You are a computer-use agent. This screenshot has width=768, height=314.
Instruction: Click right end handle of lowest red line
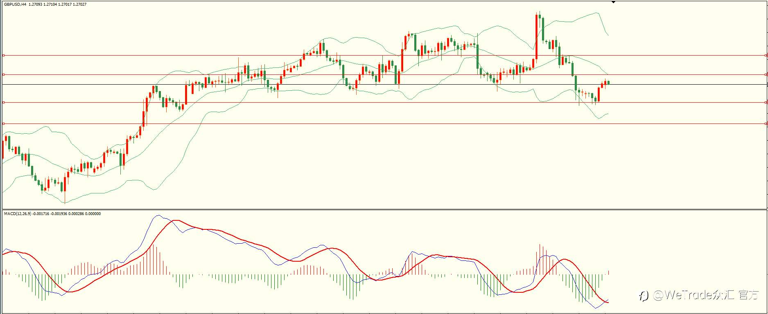coord(766,123)
